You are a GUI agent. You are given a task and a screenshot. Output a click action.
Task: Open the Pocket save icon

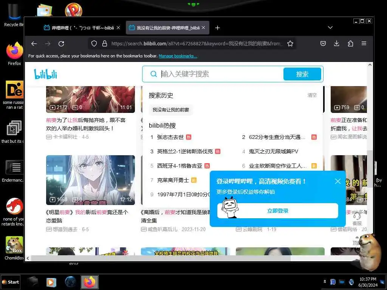click(x=323, y=44)
